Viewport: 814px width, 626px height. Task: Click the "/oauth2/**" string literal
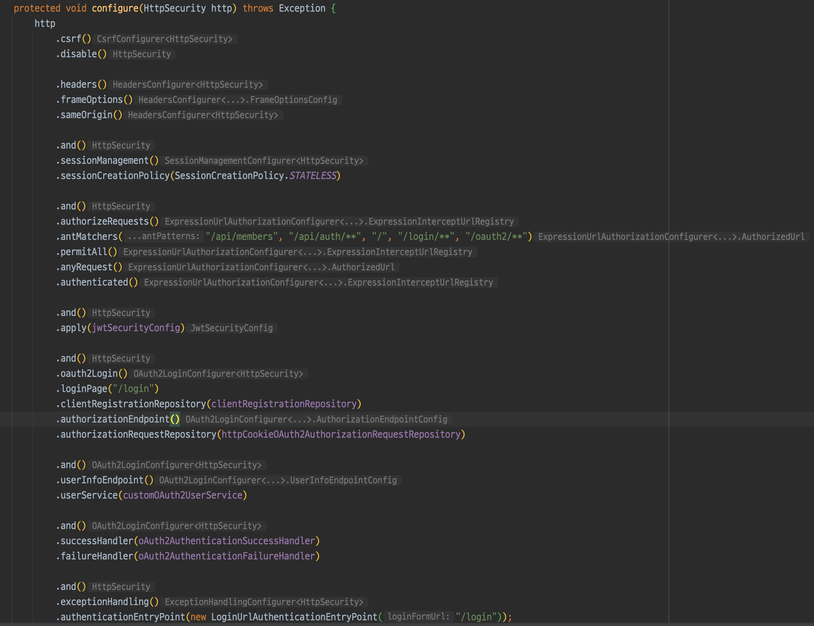(496, 237)
